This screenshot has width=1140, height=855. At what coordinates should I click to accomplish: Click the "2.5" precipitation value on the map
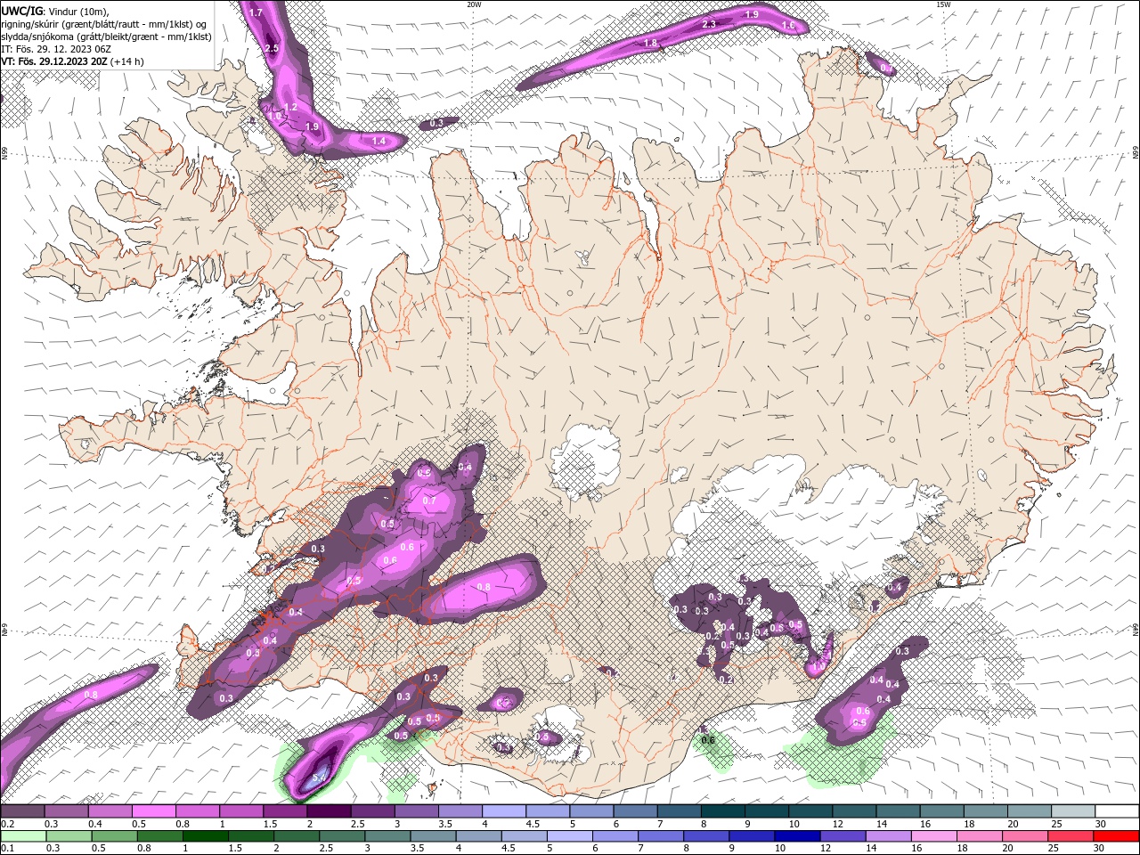point(272,48)
